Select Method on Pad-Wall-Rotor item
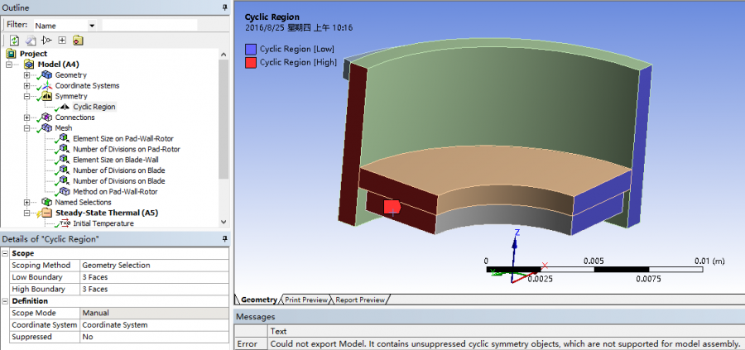The height and width of the screenshot is (350, 745). pyautogui.click(x=115, y=192)
